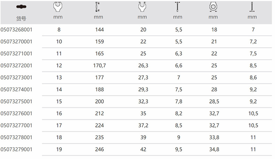Click the wrench silhouette icon above 货号
The image size is (275, 159).
21,7
